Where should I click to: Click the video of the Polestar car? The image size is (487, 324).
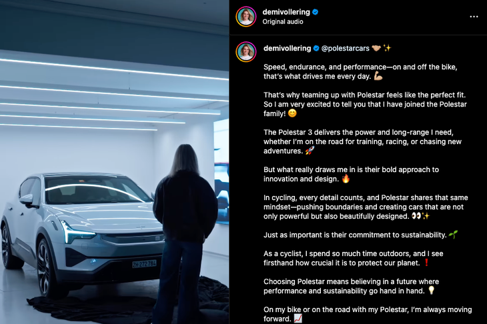(x=114, y=162)
